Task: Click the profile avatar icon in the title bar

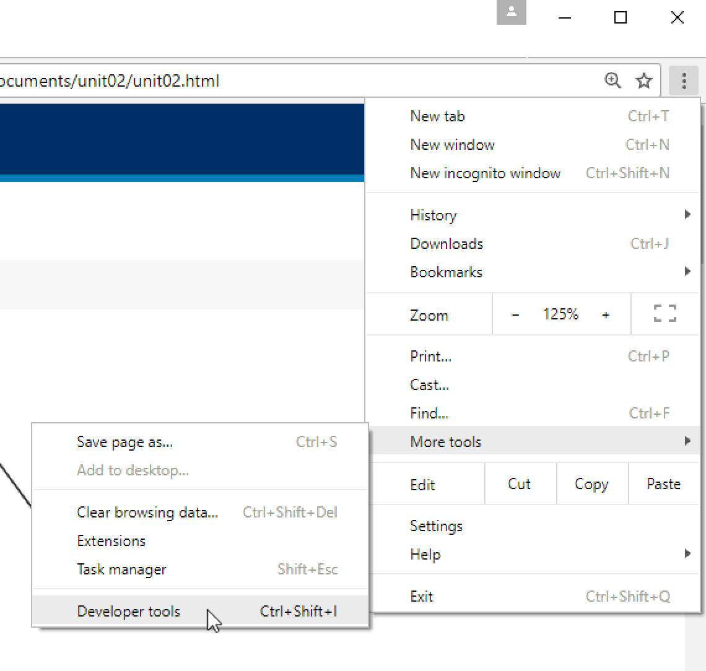Action: (511, 12)
